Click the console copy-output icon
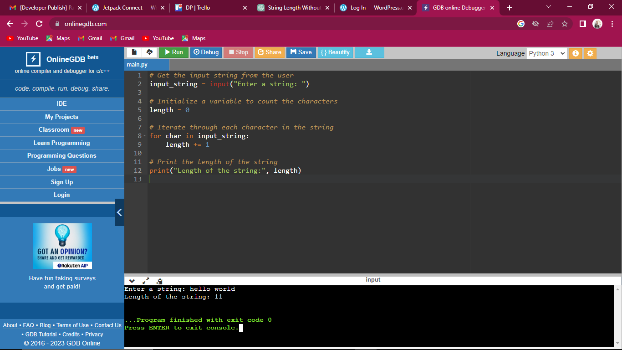622x350 pixels. click(x=159, y=281)
